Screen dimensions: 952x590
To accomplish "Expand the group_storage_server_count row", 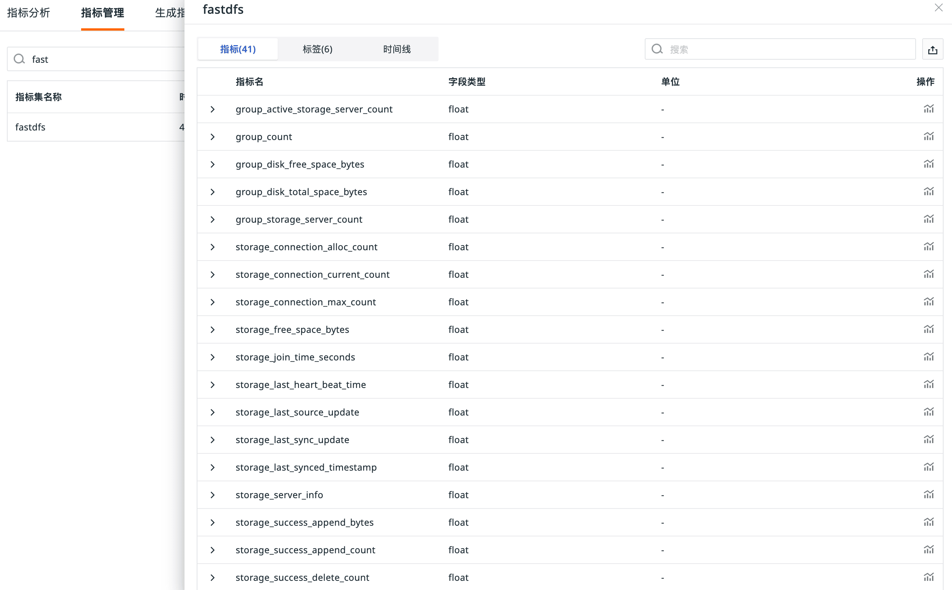I will pyautogui.click(x=213, y=219).
